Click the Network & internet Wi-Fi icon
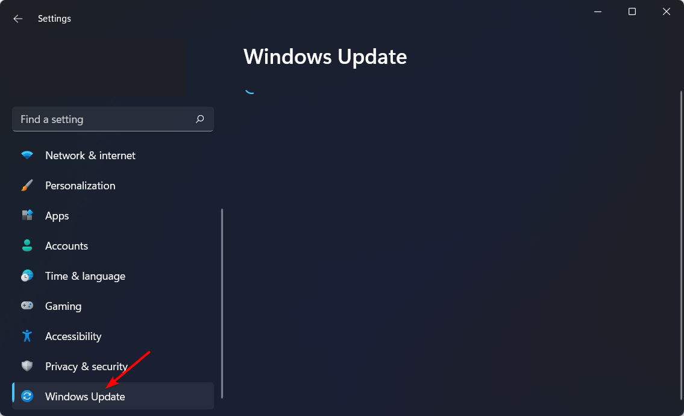Viewport: 684px width, 416px height. pyautogui.click(x=27, y=156)
